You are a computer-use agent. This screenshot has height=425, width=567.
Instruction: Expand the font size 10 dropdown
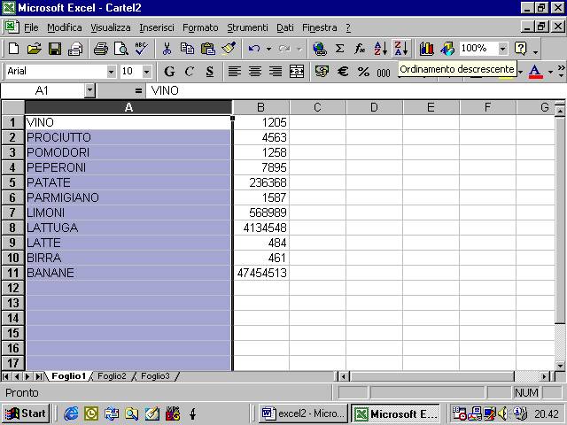pyautogui.click(x=146, y=72)
